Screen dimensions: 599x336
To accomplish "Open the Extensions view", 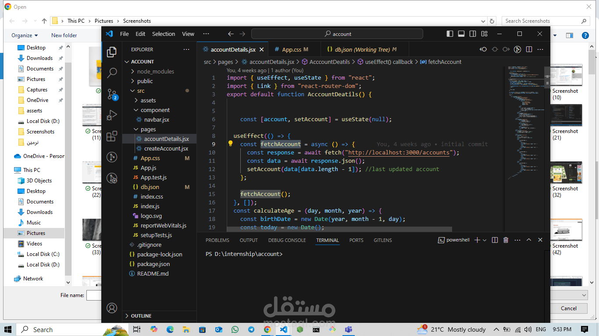I will [112, 136].
